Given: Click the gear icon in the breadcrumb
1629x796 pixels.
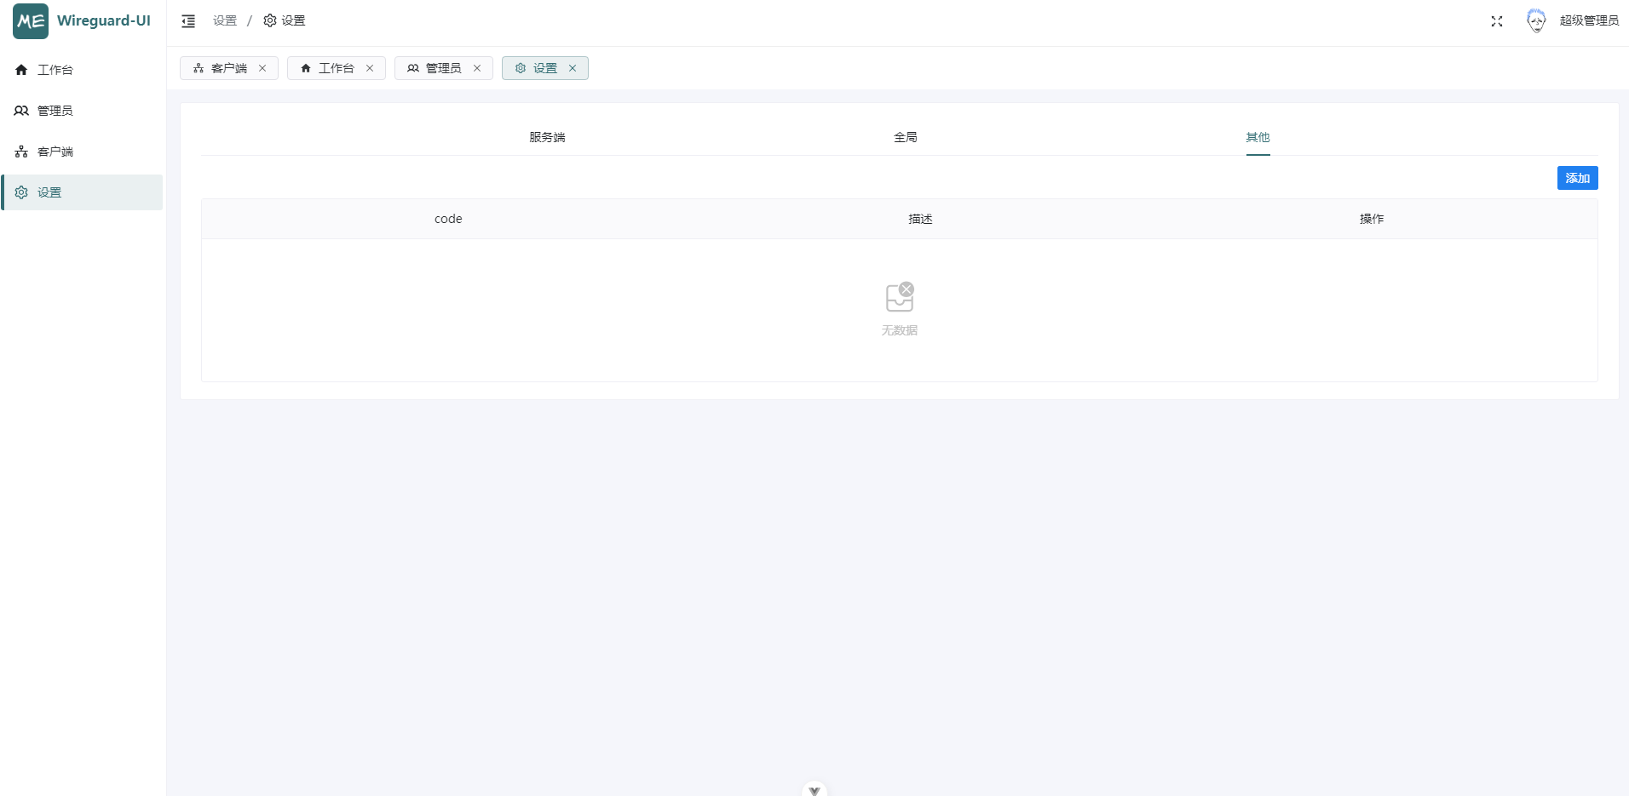Looking at the screenshot, I should (x=270, y=20).
